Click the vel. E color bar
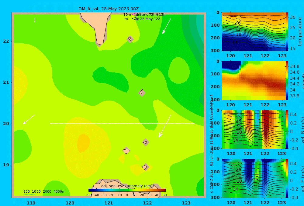 pyautogui.click(x=287, y=178)
